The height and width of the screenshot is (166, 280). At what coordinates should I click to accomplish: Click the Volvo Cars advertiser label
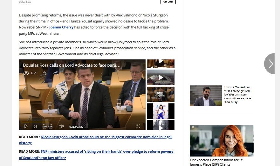pos(25,2)
